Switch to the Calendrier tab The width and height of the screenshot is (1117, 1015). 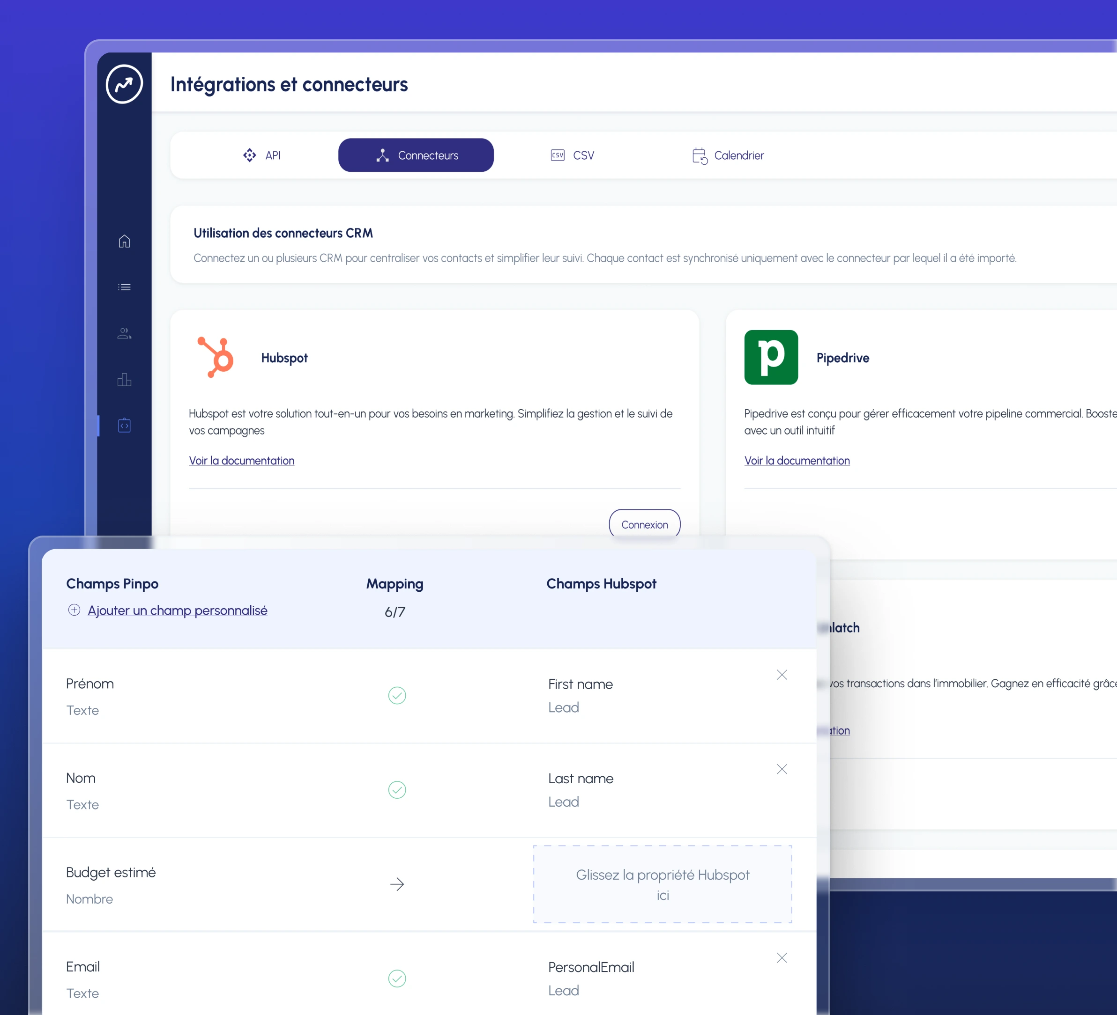[728, 155]
